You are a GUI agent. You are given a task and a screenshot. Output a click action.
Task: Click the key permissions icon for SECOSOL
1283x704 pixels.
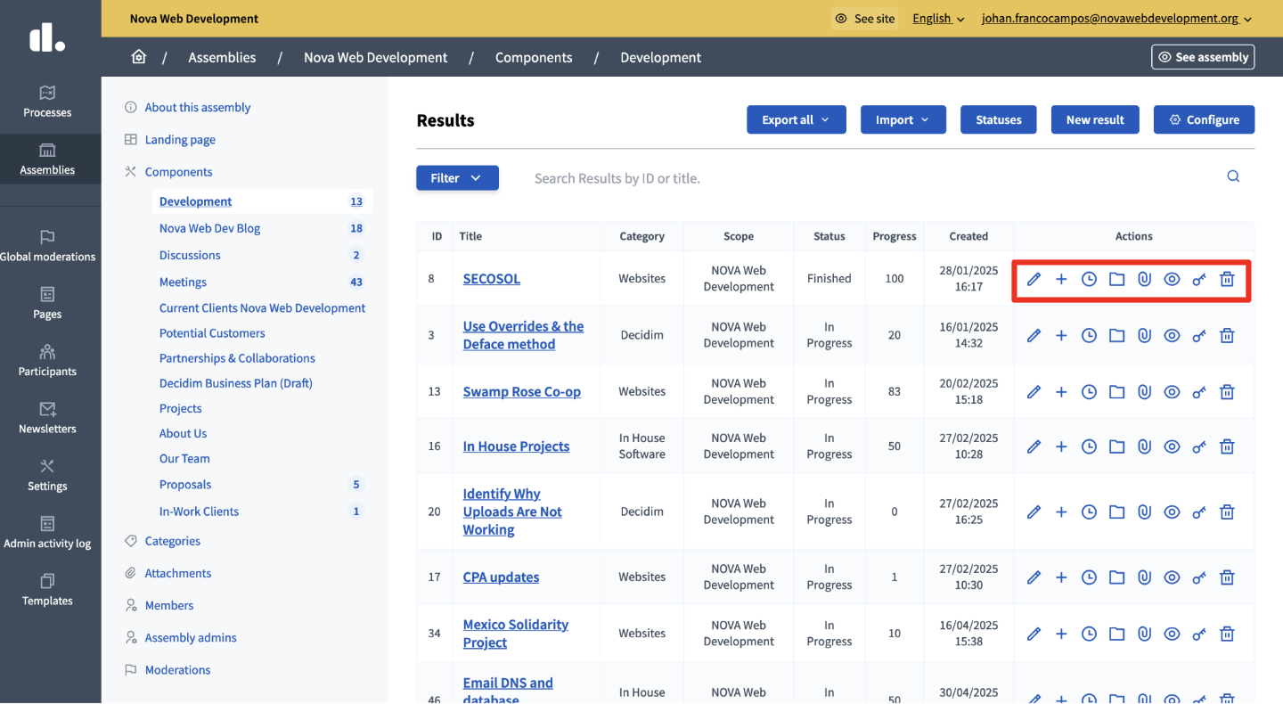click(x=1199, y=279)
